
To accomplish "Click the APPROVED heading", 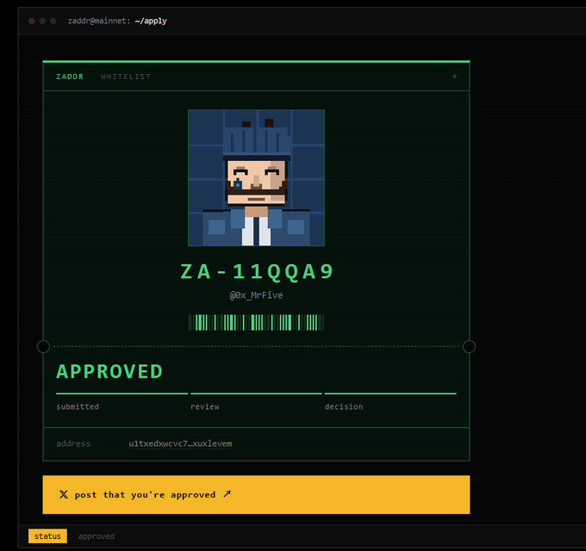I will click(x=109, y=371).
